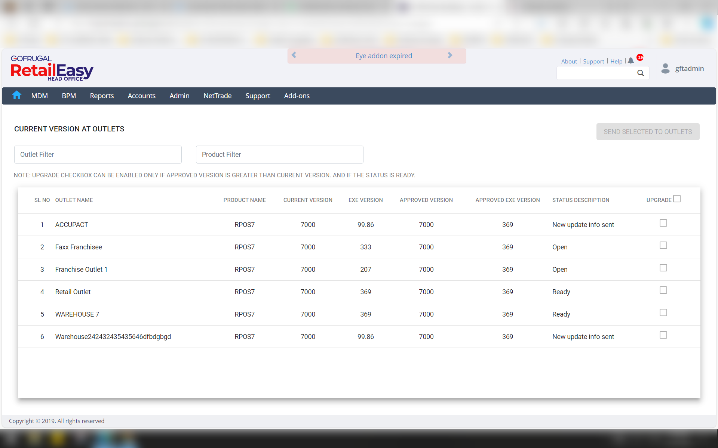Go to next alert with right arrow
This screenshot has width=718, height=448.
(450, 55)
